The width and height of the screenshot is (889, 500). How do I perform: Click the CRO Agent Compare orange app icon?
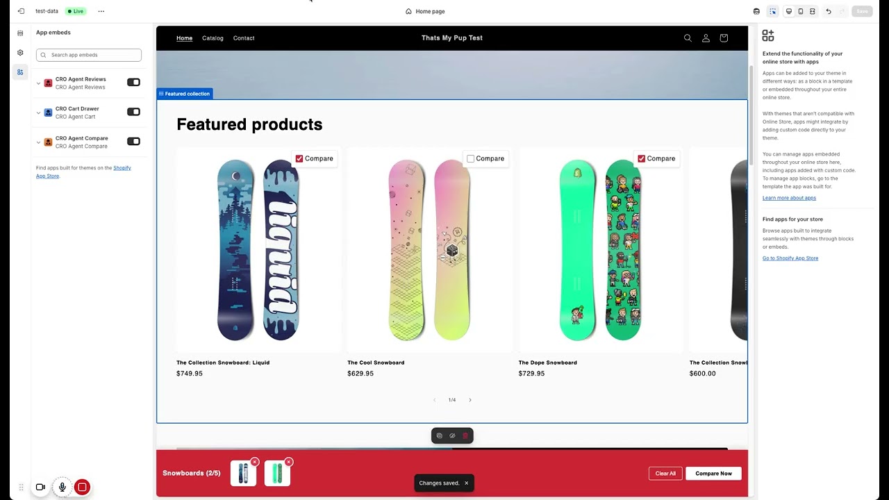tap(48, 142)
